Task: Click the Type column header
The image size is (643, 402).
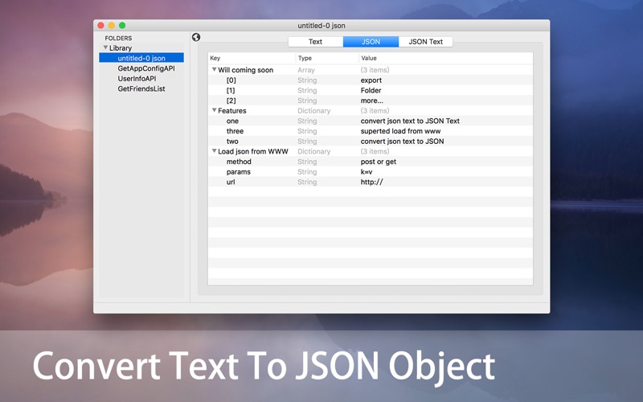Action: tap(327, 58)
